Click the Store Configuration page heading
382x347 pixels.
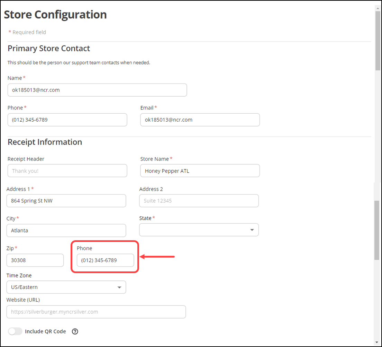[55, 15]
